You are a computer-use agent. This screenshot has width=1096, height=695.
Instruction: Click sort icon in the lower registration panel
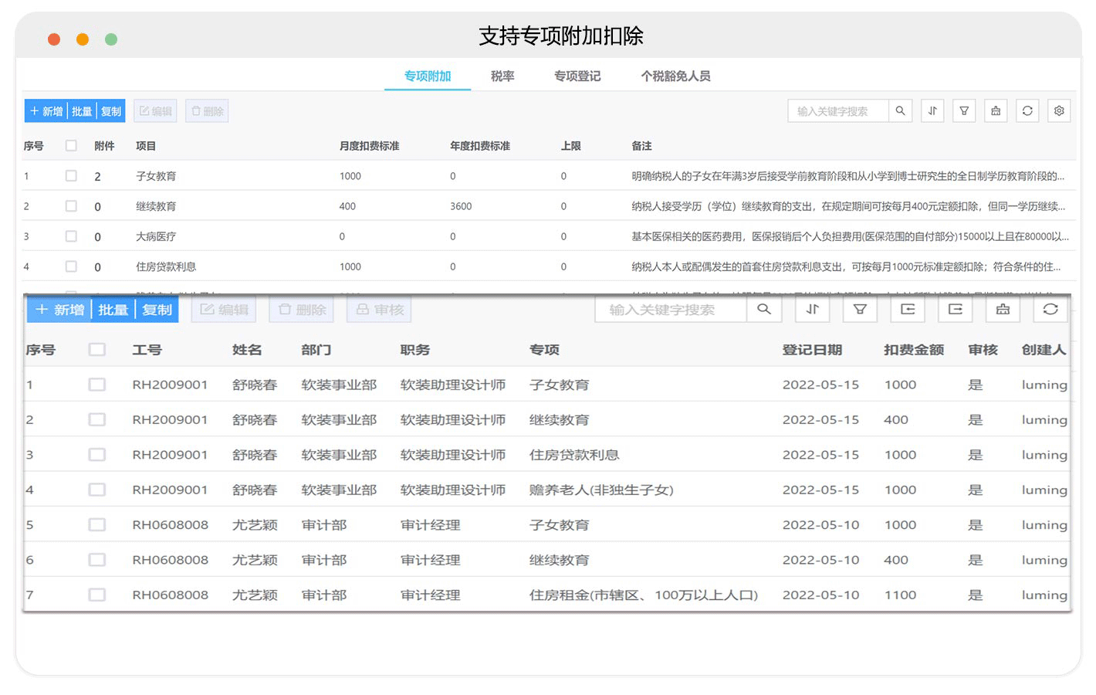[x=813, y=310]
